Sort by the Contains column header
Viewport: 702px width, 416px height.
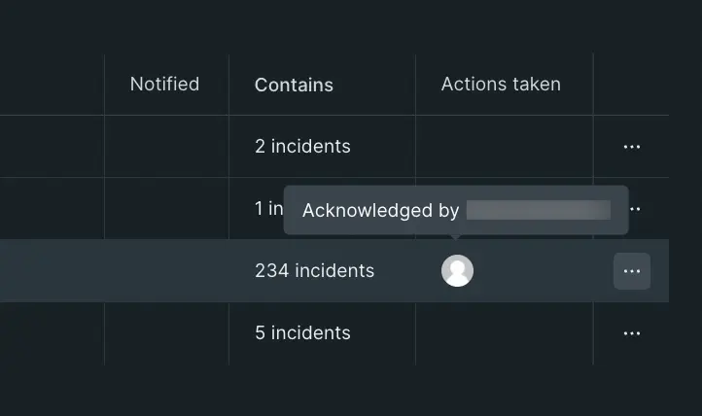click(x=294, y=85)
